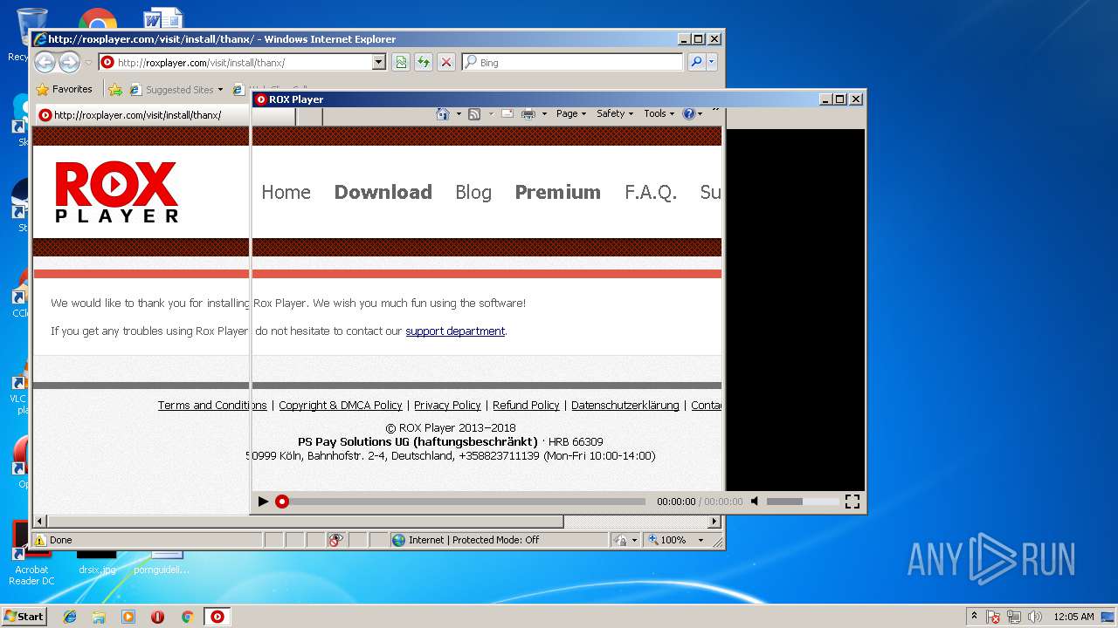Expand the Print dropdown arrow

click(x=544, y=113)
